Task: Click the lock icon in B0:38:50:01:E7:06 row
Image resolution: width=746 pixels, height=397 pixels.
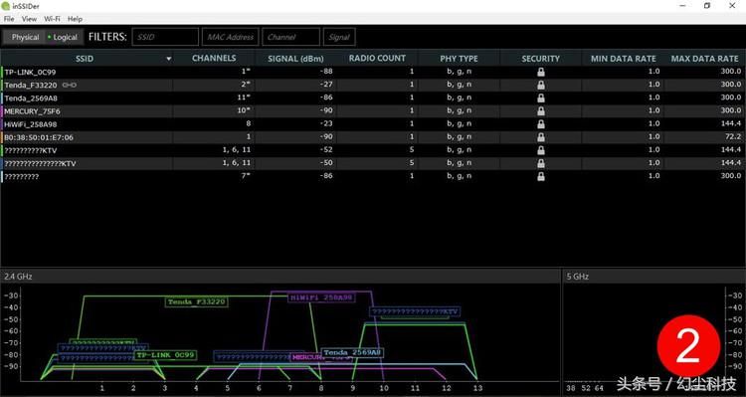Action: tap(541, 137)
